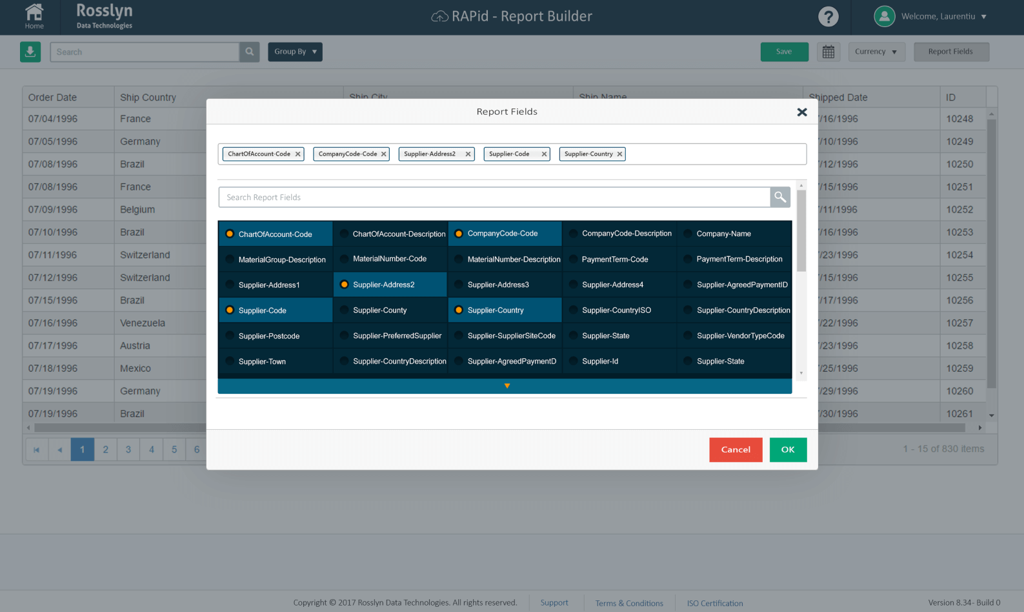Open Welcome, Laurentiu user menu

(943, 17)
